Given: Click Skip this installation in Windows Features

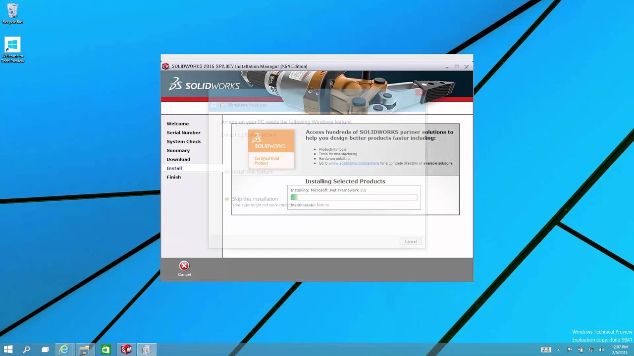Looking at the screenshot, I should [x=255, y=199].
